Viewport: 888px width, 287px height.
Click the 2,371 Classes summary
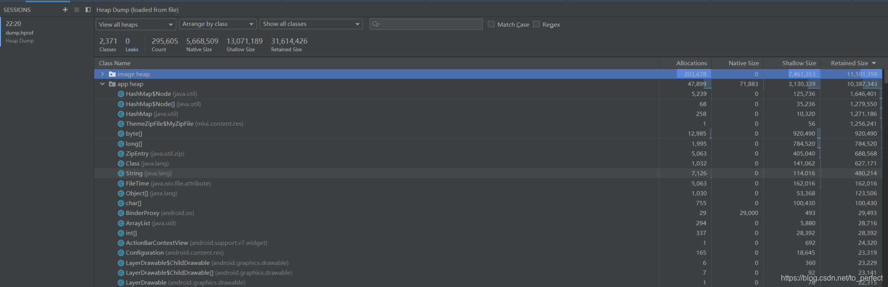pos(108,45)
